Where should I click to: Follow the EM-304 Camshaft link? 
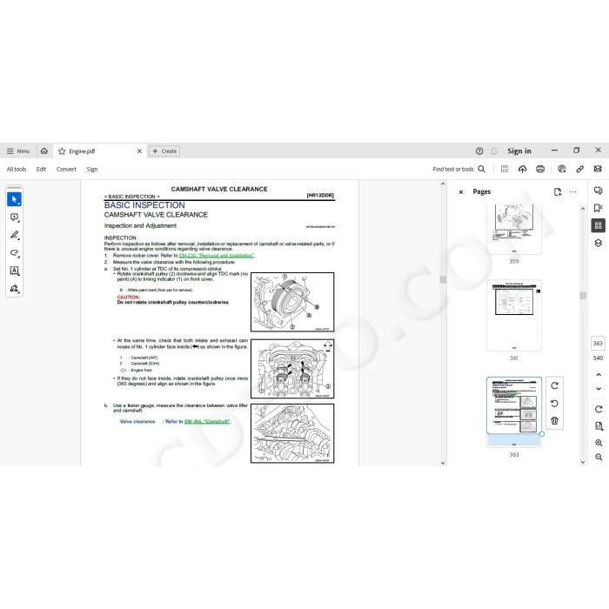point(207,421)
